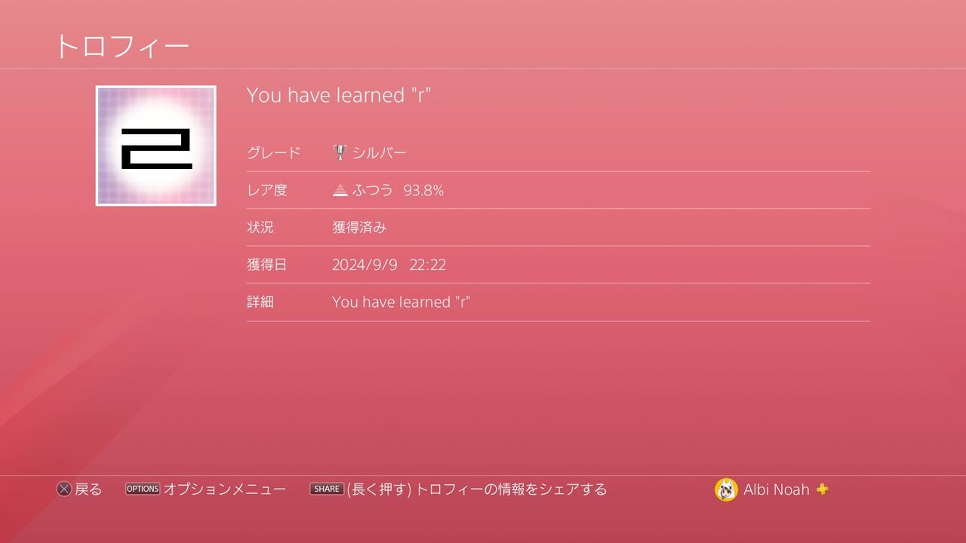This screenshot has height=543, width=966.
Task: Click the trophy title You have learned "r"
Action: (339, 95)
